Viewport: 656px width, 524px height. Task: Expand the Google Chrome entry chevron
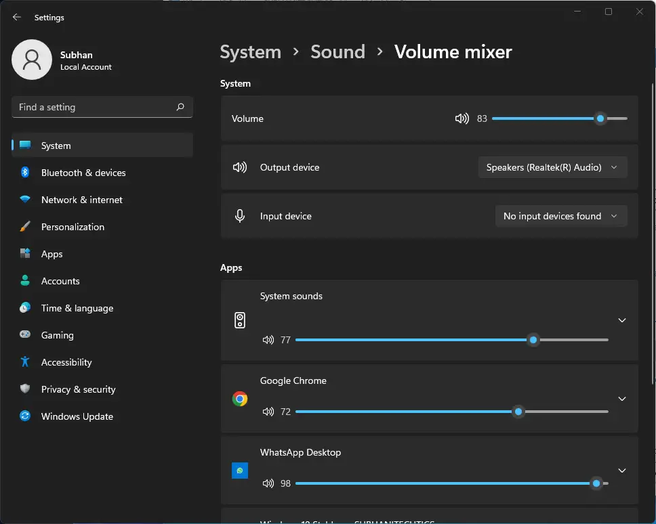click(621, 399)
